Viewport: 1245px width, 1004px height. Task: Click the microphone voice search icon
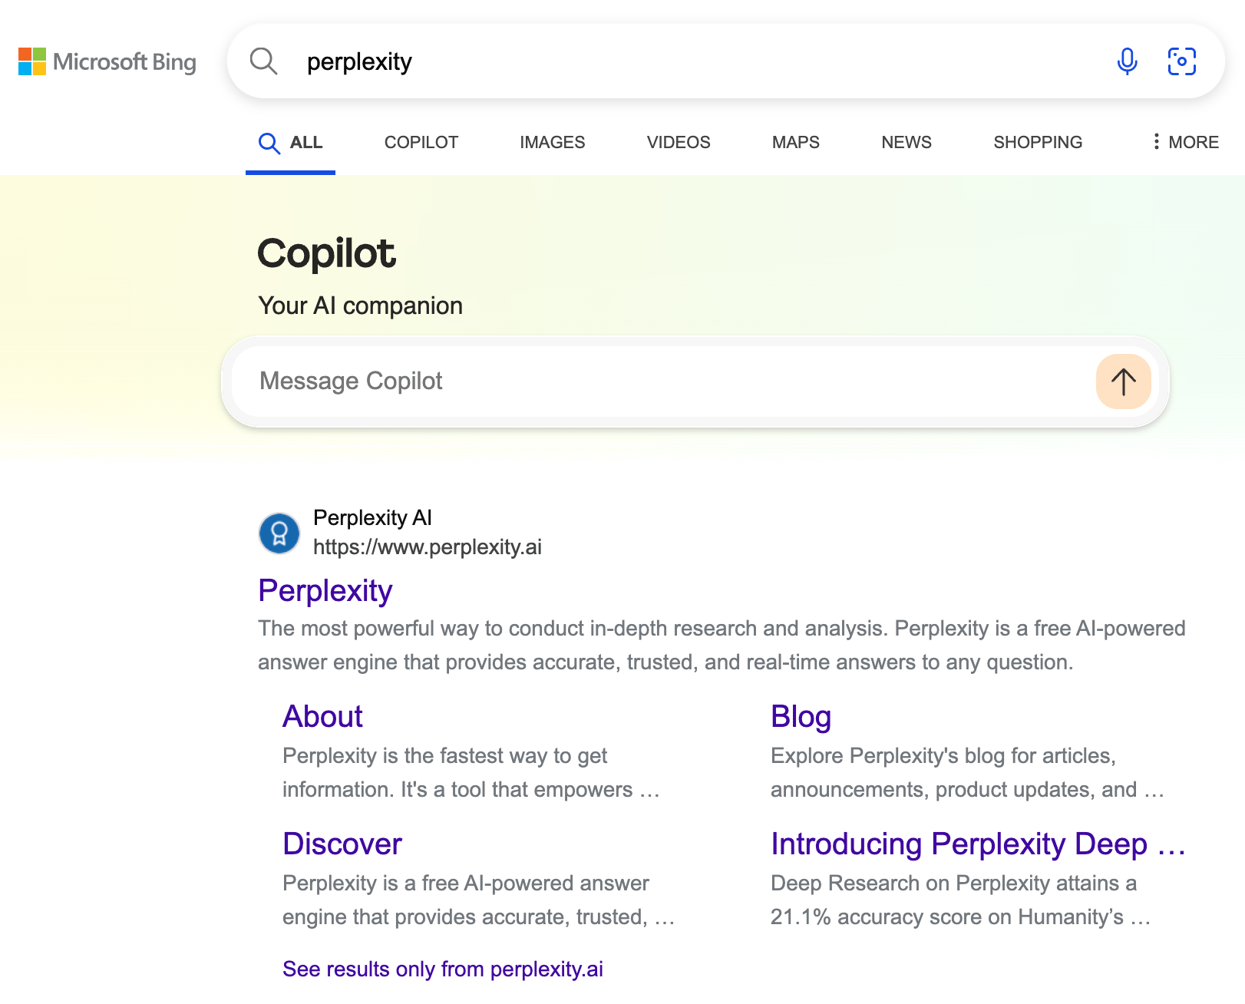coord(1126,61)
